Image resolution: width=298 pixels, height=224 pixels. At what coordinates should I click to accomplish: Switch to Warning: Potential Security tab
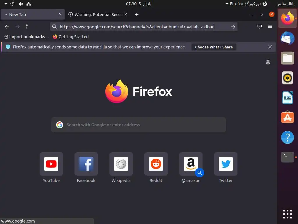click(x=98, y=15)
